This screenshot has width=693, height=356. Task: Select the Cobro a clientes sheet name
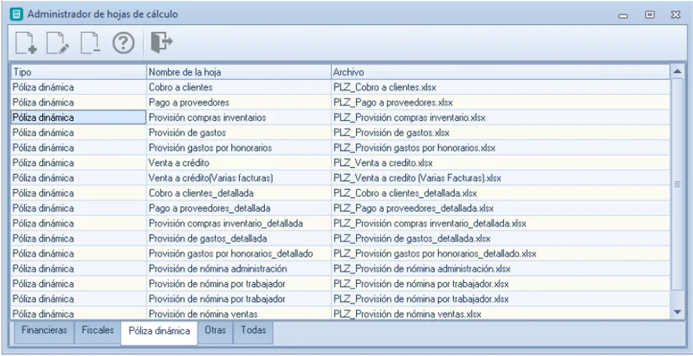pyautogui.click(x=180, y=88)
